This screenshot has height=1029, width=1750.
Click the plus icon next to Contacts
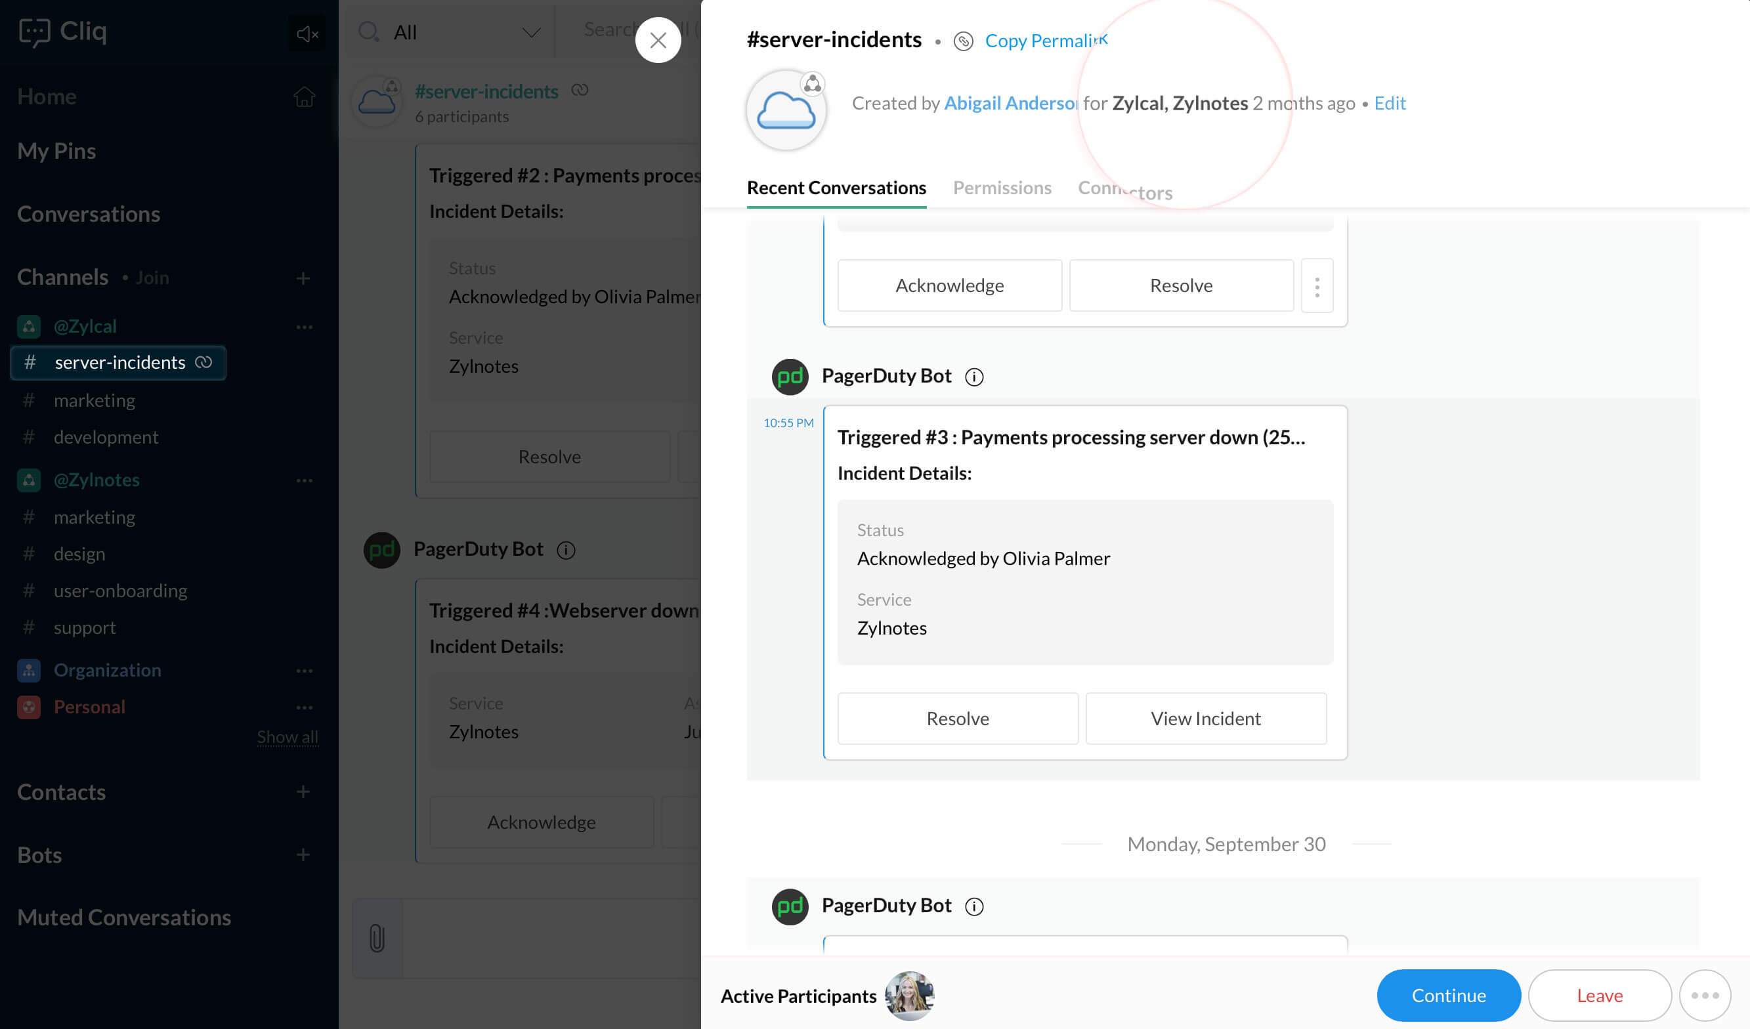click(303, 791)
